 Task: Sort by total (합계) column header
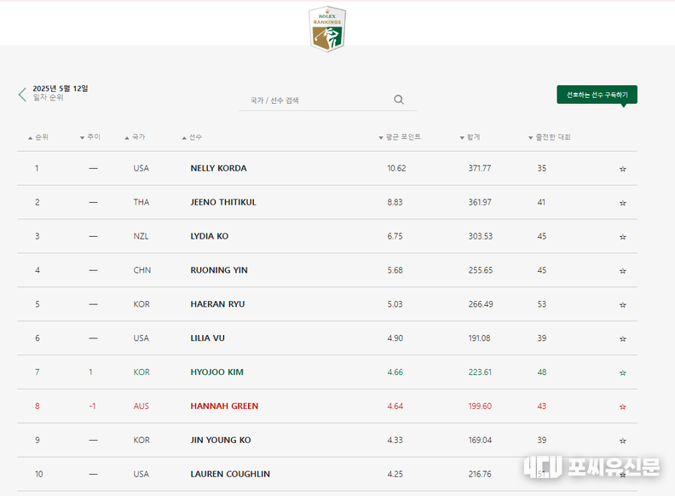pyautogui.click(x=470, y=137)
